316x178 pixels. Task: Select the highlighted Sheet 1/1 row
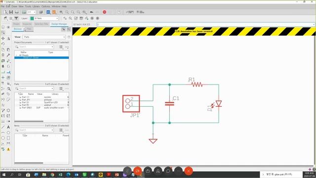[x=41, y=58]
